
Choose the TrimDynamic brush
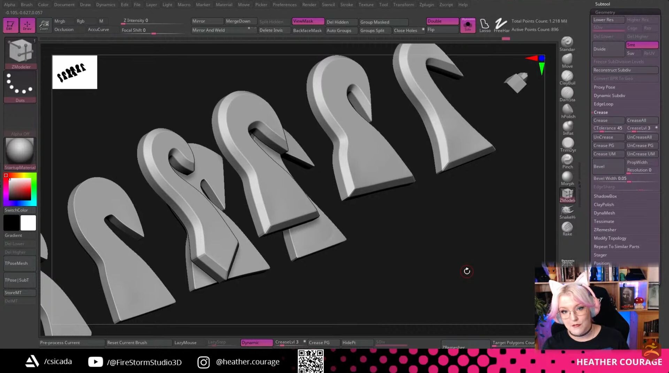pyautogui.click(x=567, y=144)
